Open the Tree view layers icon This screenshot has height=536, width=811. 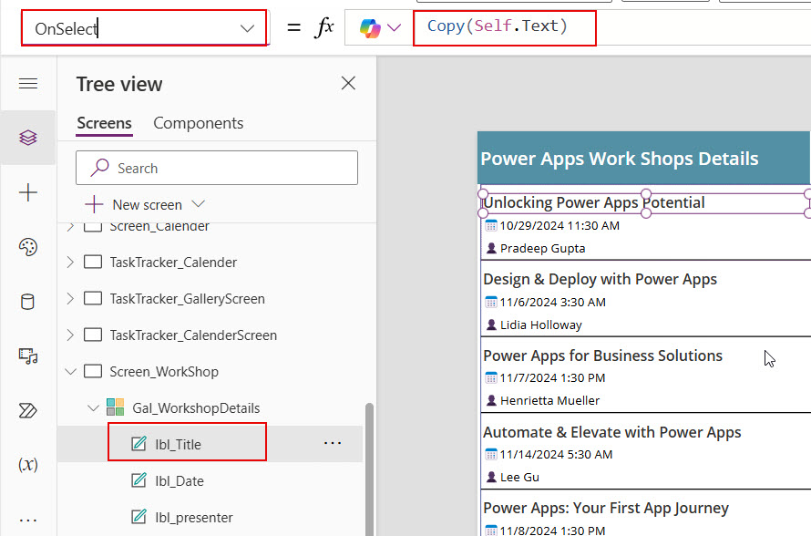tap(28, 138)
